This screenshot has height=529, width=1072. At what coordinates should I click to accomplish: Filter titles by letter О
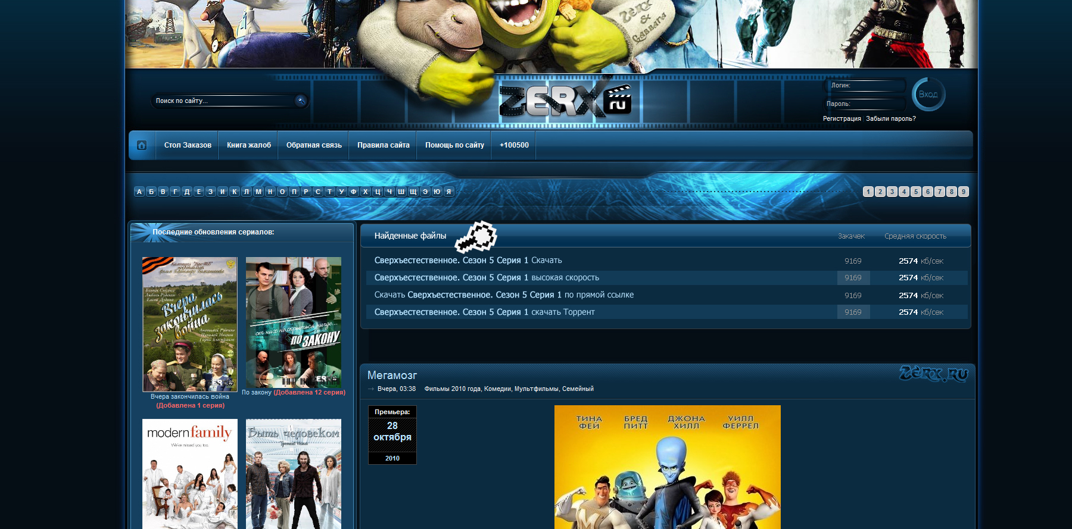(x=282, y=192)
